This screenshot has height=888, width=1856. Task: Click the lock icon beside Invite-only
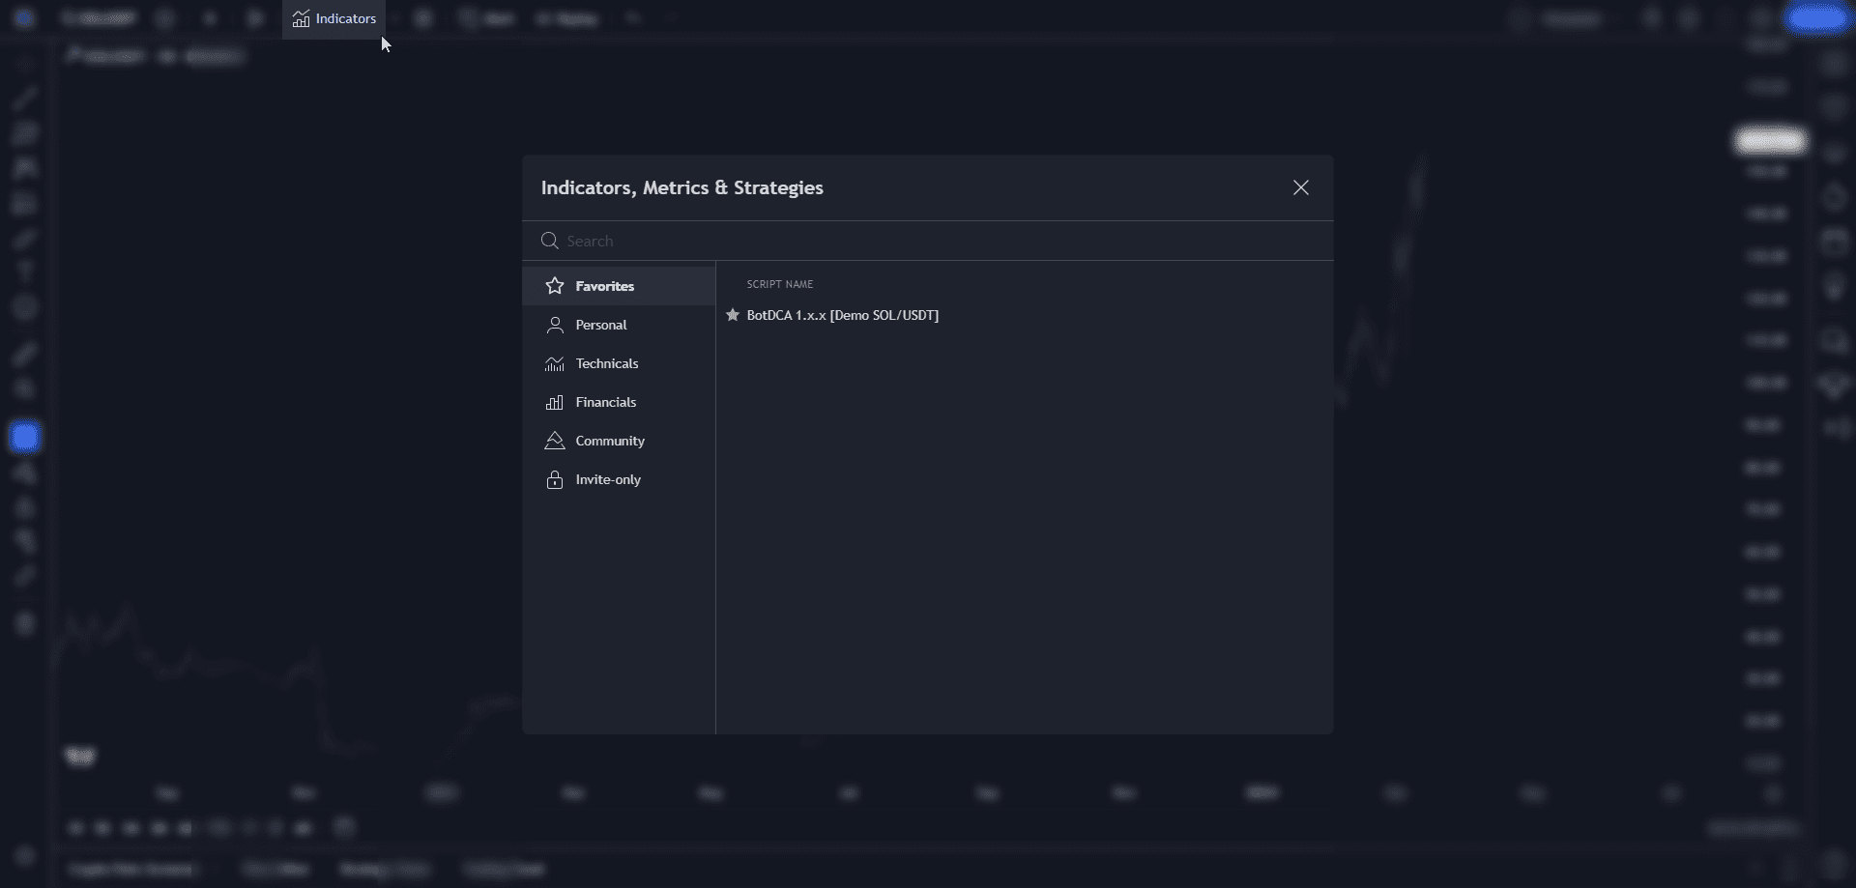[x=555, y=479]
